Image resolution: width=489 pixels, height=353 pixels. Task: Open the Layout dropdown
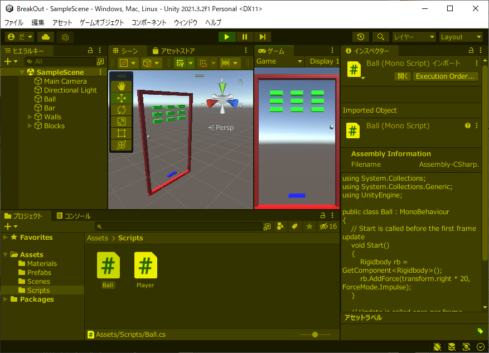(461, 37)
